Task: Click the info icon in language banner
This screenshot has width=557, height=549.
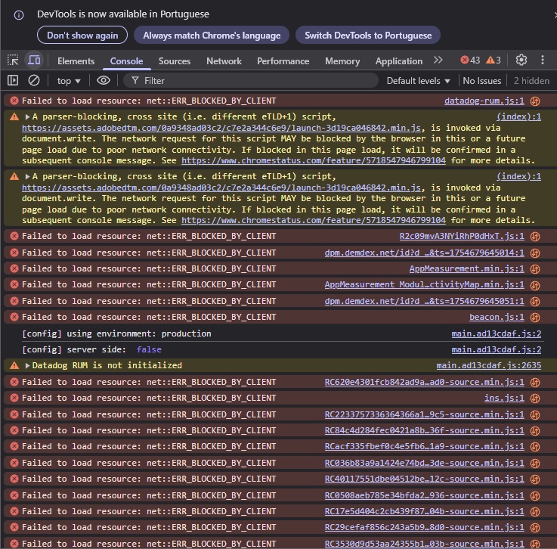Action: [18, 15]
